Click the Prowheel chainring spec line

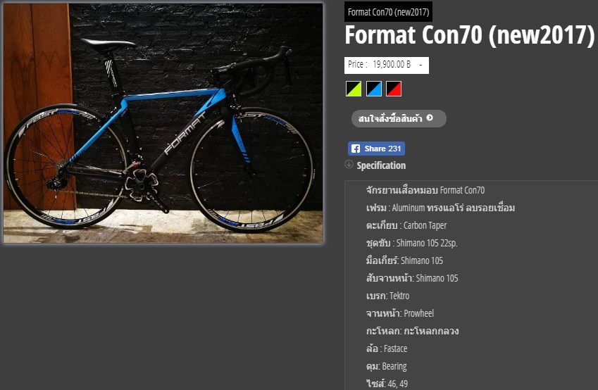[399, 313]
